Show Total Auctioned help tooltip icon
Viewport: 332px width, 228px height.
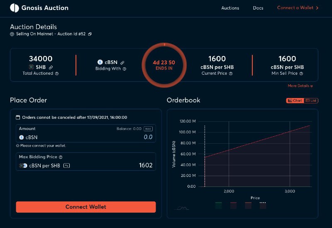[57, 74]
